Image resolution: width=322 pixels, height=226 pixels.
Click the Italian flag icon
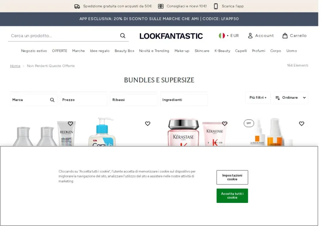(221, 36)
